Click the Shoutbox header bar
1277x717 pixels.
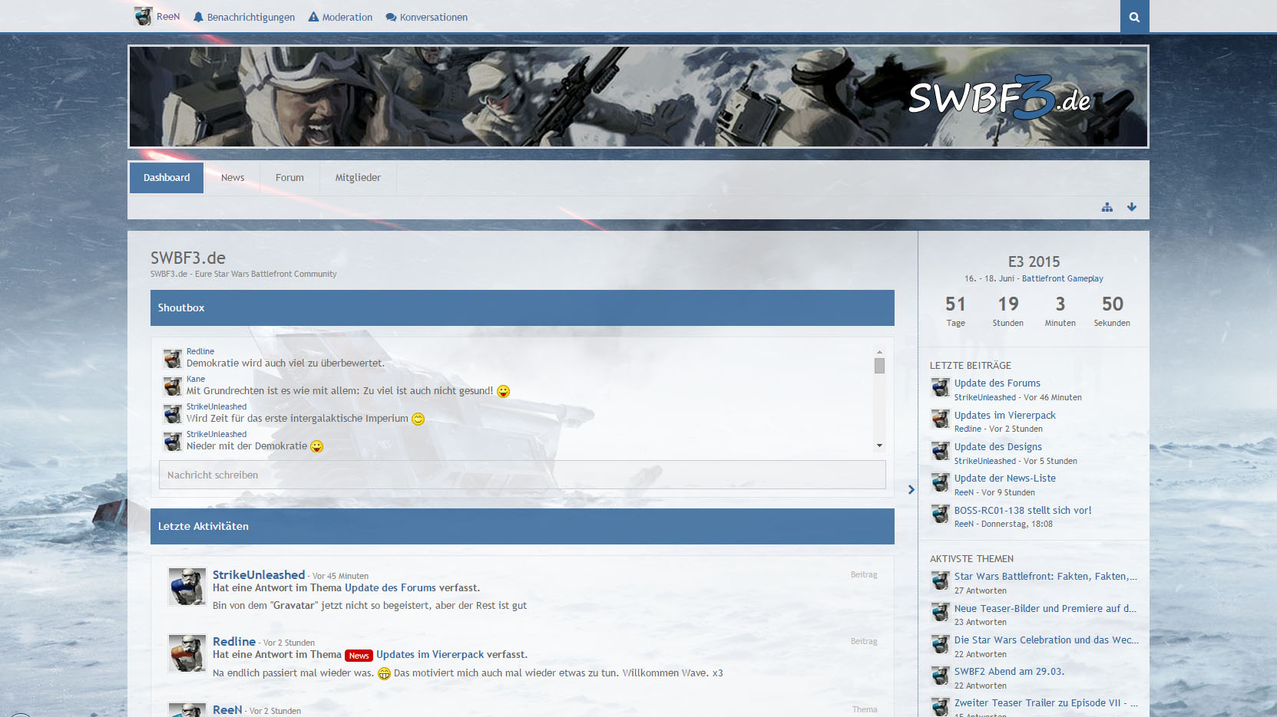522,308
